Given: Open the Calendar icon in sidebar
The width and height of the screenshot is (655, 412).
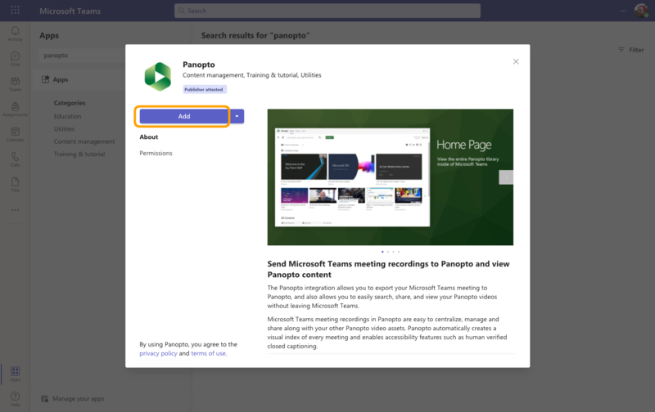Looking at the screenshot, I should point(15,133).
